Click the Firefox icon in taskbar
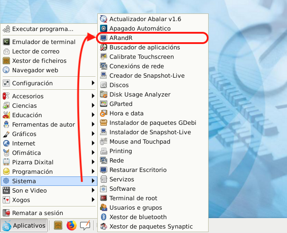287x233 pixels. 71,225
